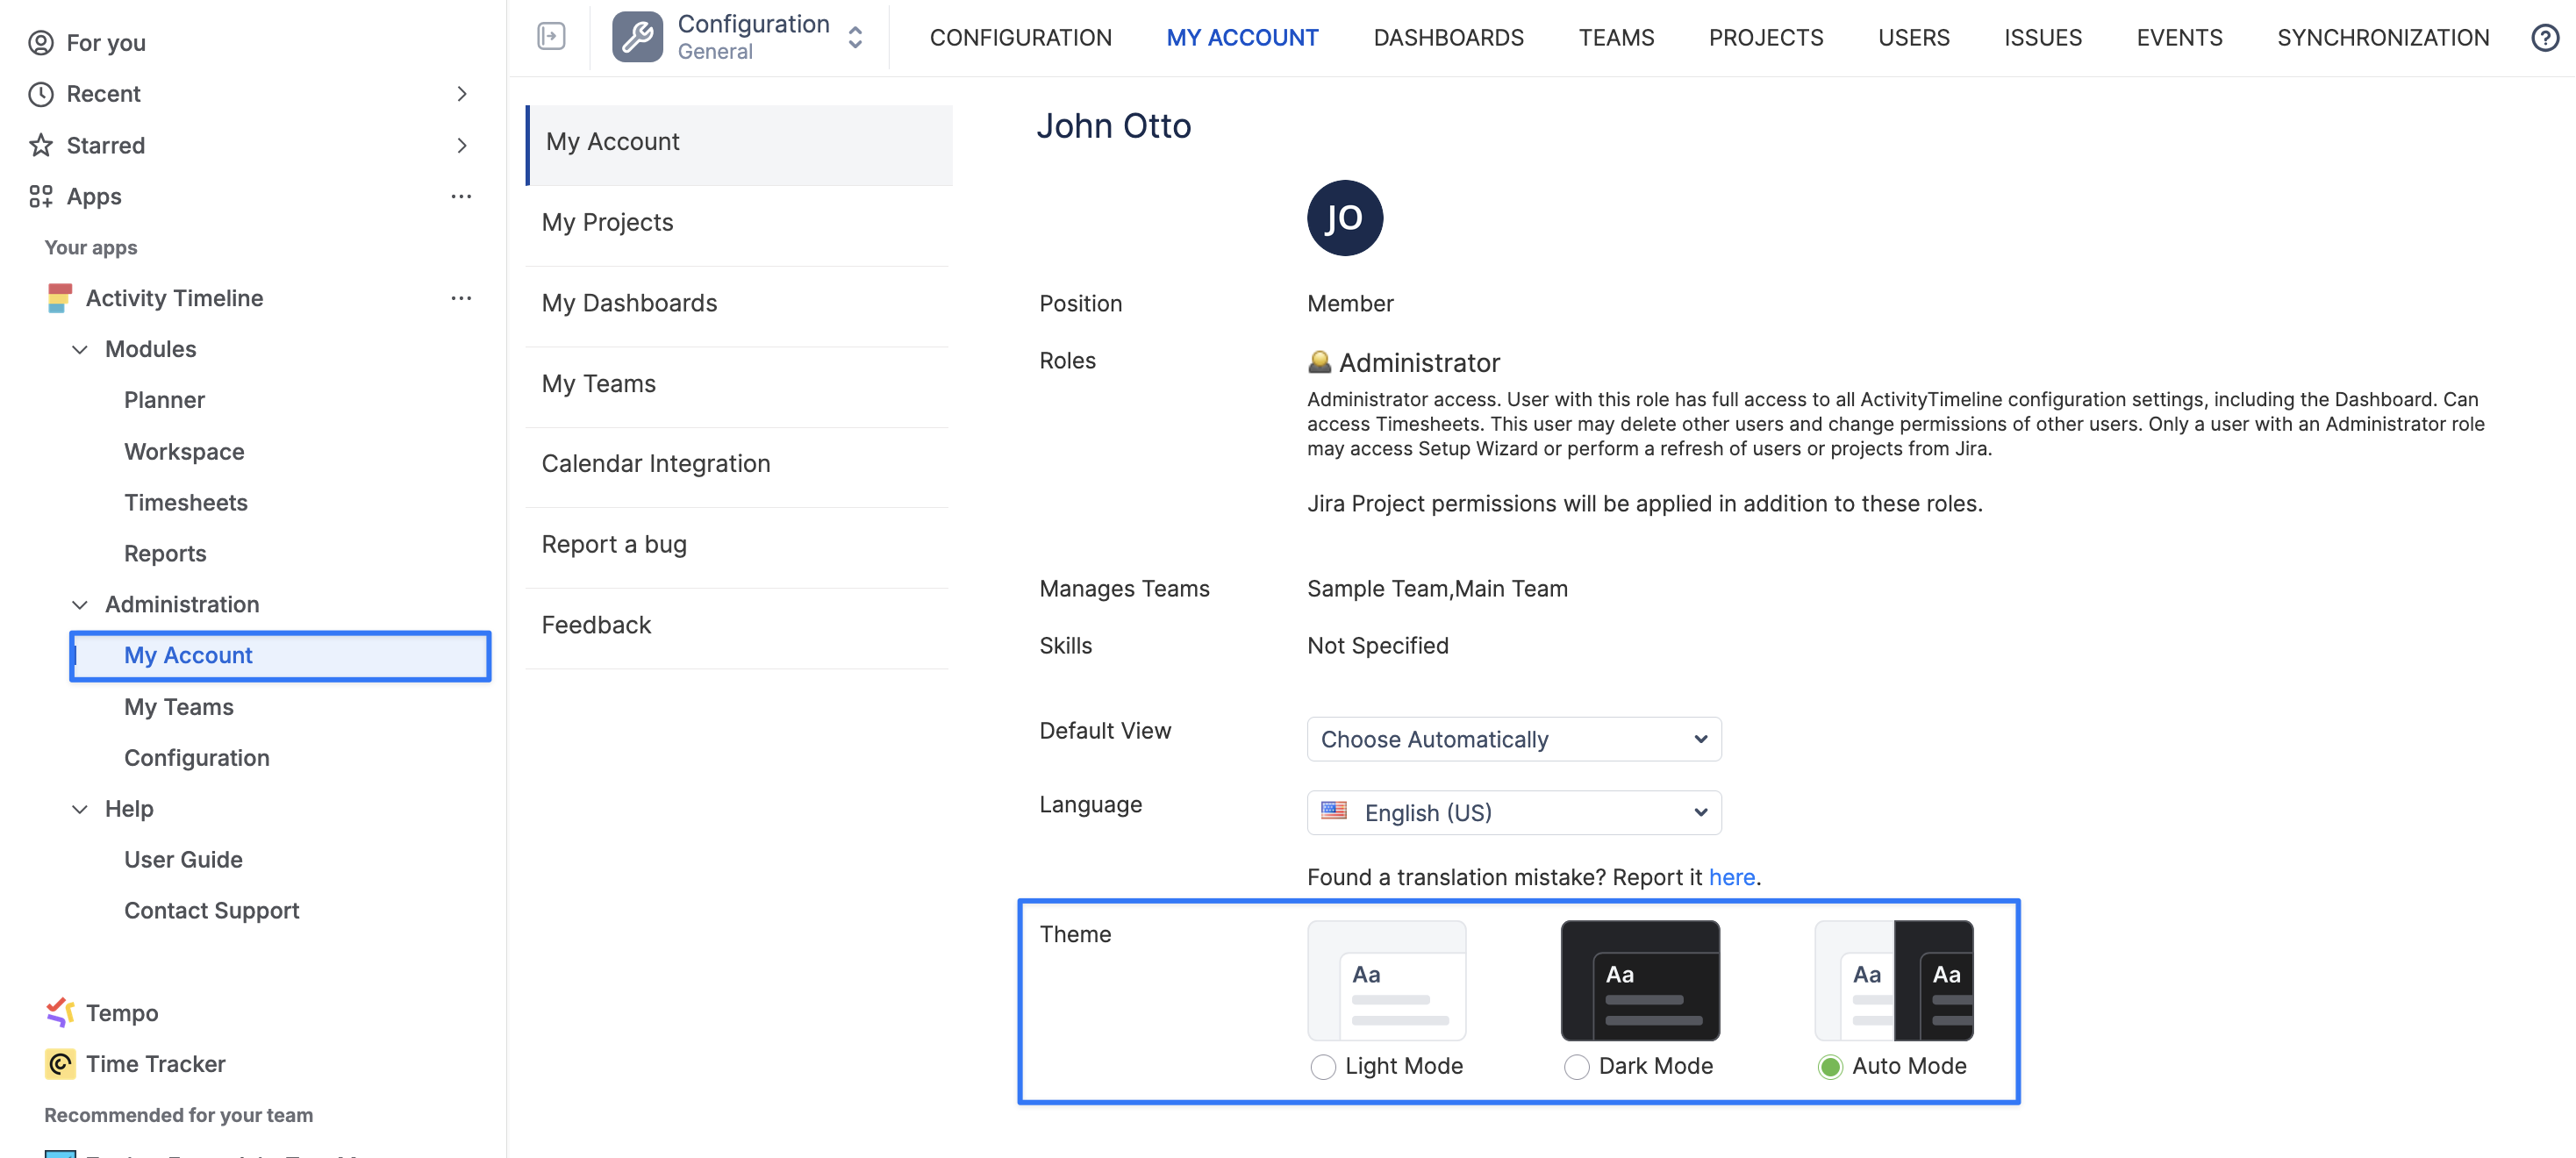Switch to the SYNCHRONIZATION tab
The width and height of the screenshot is (2576, 1158).
(x=2382, y=38)
